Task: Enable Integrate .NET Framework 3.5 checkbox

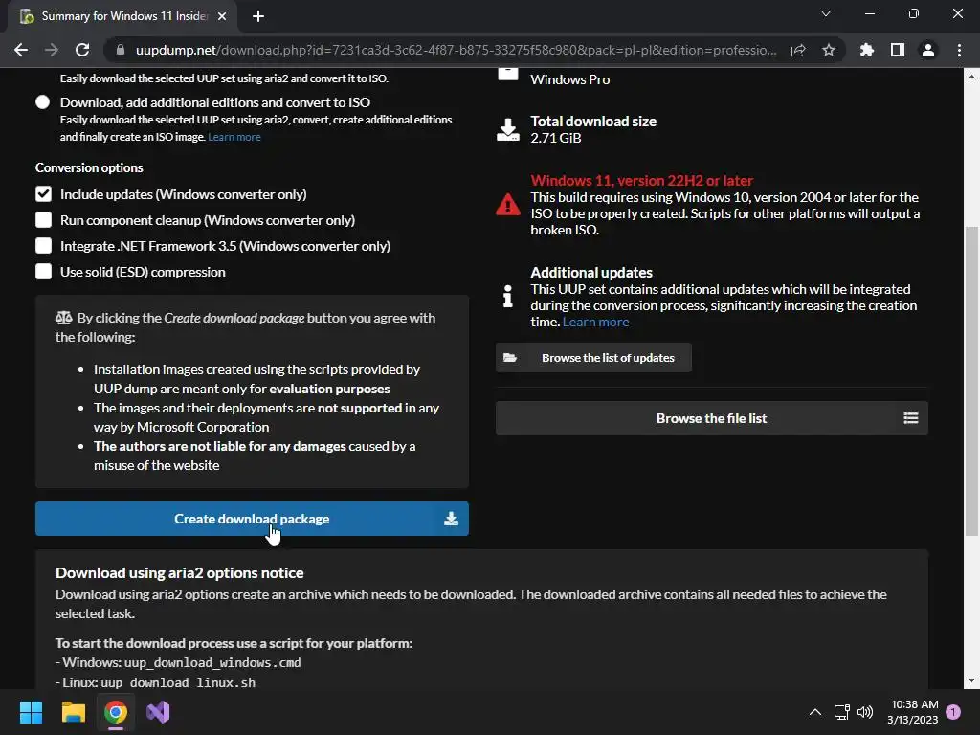Action: click(43, 246)
